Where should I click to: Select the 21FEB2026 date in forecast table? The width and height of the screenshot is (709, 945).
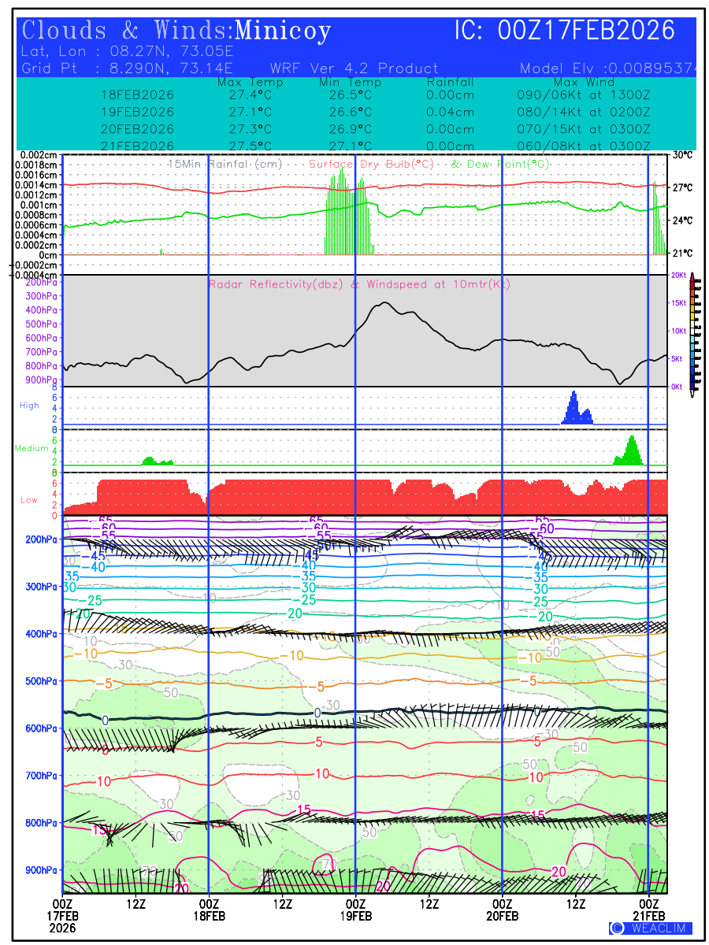click(x=138, y=146)
